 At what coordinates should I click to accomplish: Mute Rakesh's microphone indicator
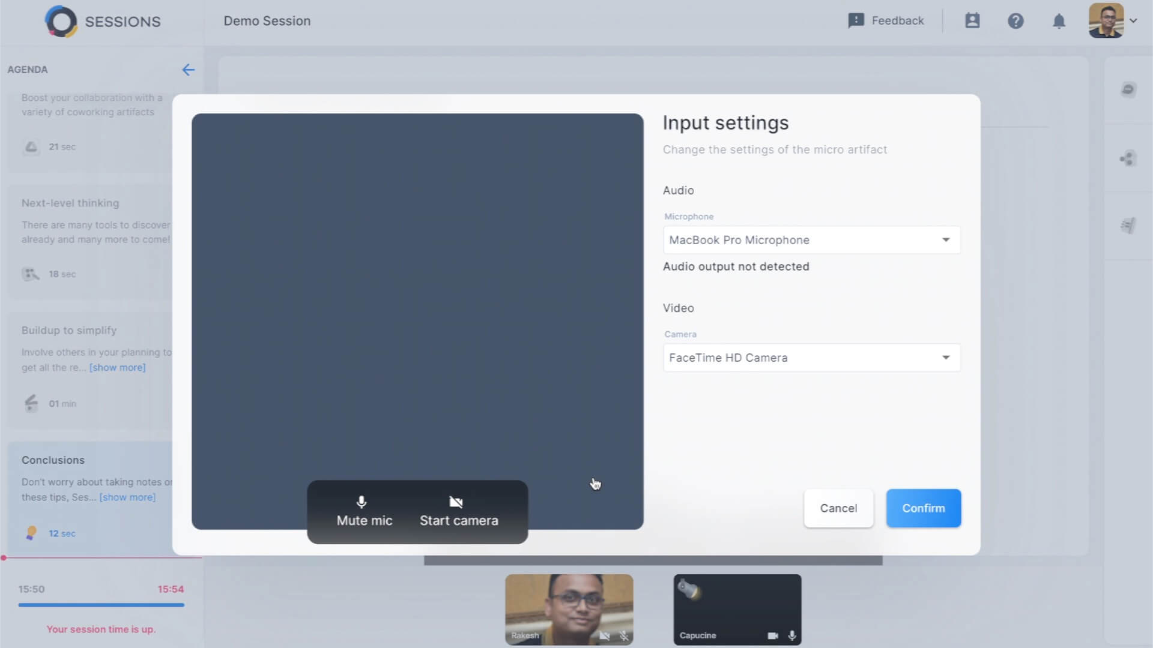625,634
